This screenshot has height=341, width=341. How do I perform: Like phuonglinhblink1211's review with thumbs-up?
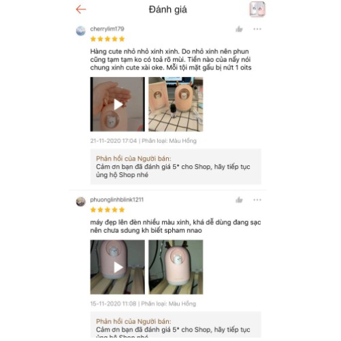click(239, 200)
